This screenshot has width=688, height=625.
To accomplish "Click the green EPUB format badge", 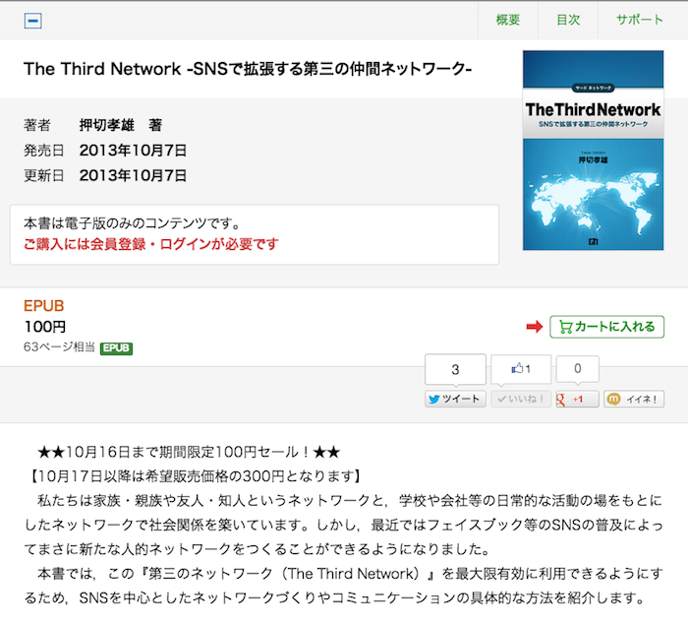I will (116, 348).
